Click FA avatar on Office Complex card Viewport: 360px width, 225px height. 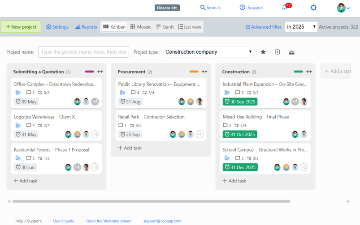click(x=95, y=102)
